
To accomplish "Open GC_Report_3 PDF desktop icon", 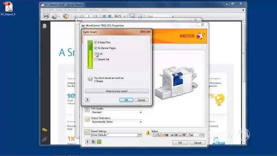I will point(8,9).
